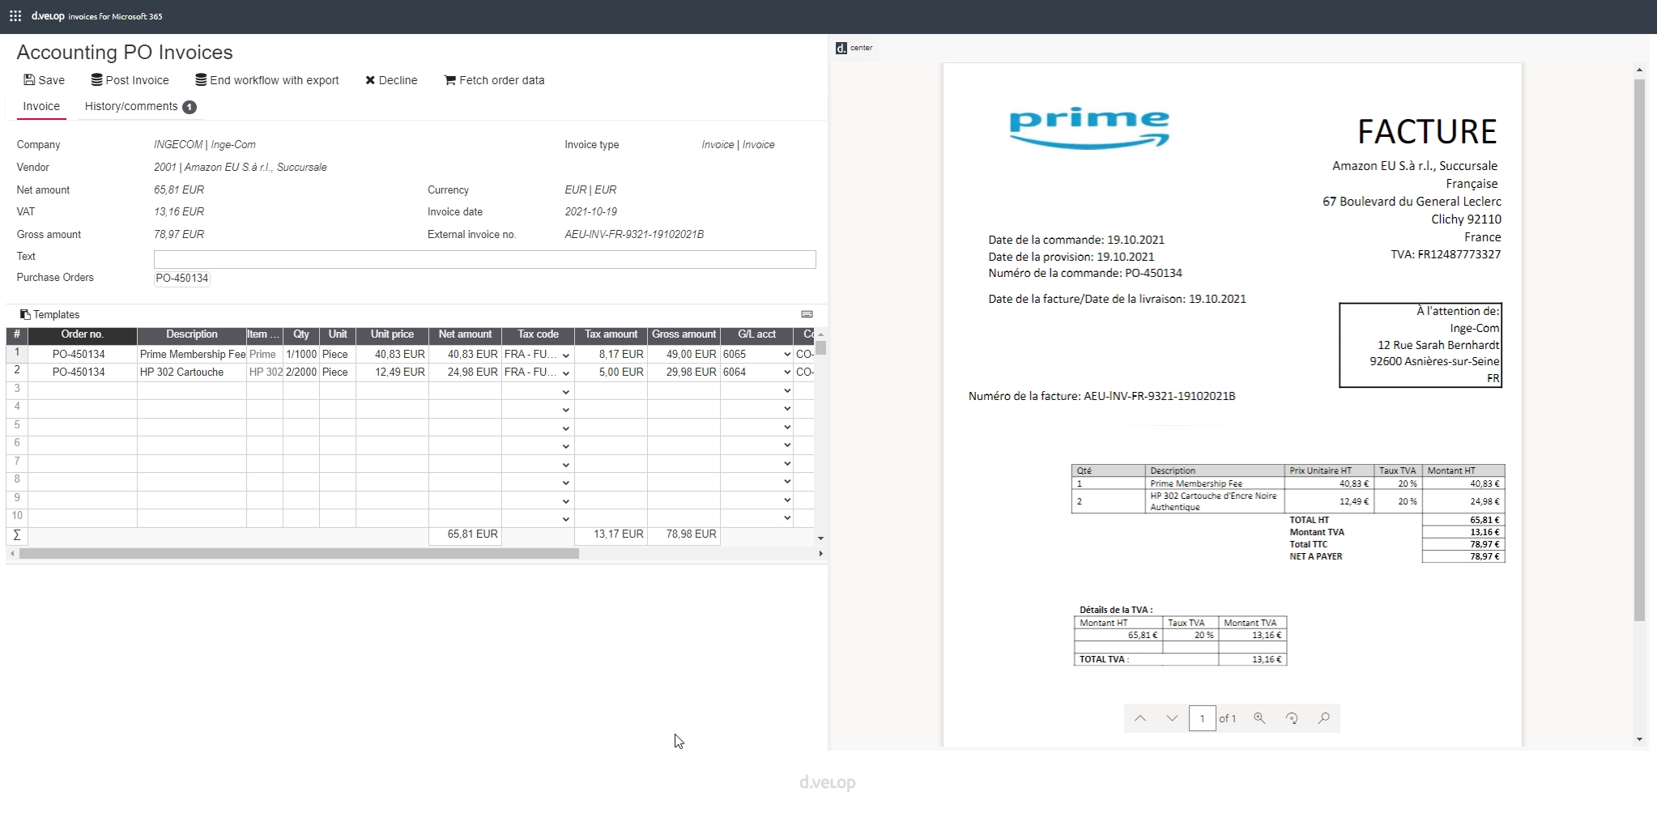Select the Prime Membership Fee cell

[x=192, y=355]
